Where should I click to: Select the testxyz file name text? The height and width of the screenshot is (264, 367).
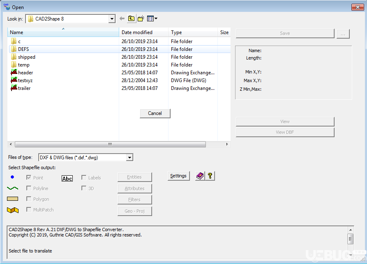[25, 80]
